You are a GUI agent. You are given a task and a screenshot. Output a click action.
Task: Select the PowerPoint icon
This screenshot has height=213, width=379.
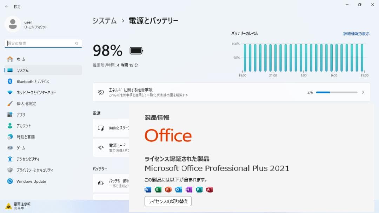click(168, 189)
